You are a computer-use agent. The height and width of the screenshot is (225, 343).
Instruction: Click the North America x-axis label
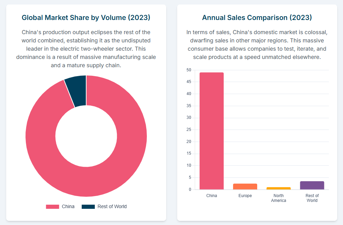[x=279, y=198]
